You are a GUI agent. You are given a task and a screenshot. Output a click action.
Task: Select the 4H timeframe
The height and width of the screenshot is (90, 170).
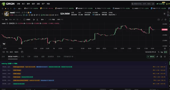pyautogui.click(x=14, y=20)
